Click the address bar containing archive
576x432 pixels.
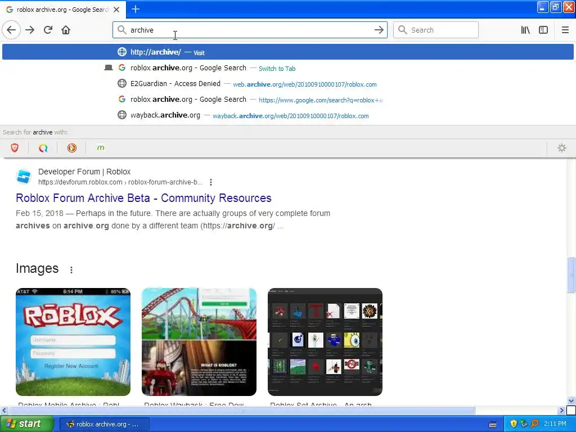click(250, 30)
